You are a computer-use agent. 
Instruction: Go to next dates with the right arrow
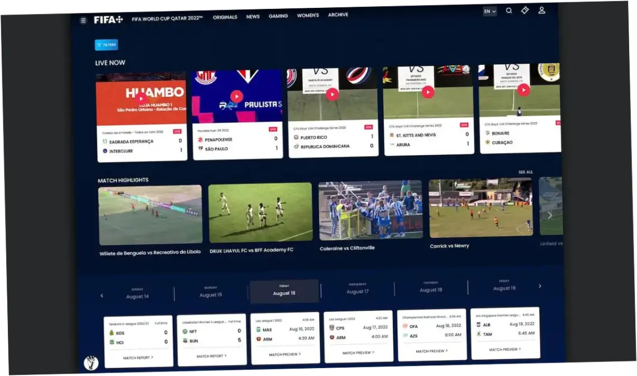540,286
